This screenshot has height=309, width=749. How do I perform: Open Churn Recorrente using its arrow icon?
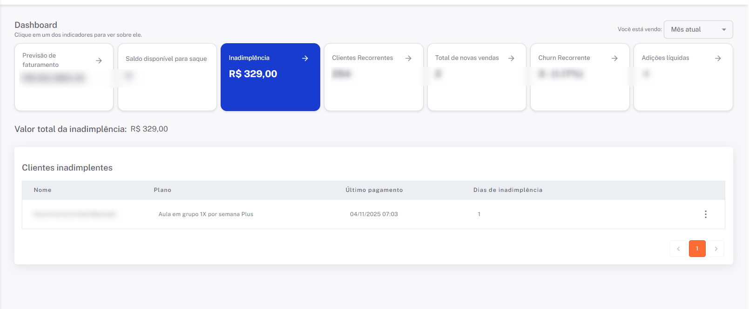pos(614,58)
